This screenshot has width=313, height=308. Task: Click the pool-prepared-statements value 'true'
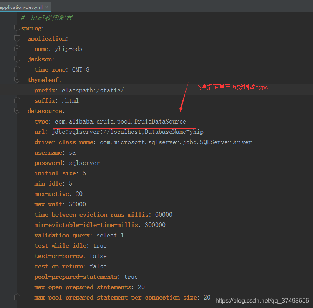[131, 277]
